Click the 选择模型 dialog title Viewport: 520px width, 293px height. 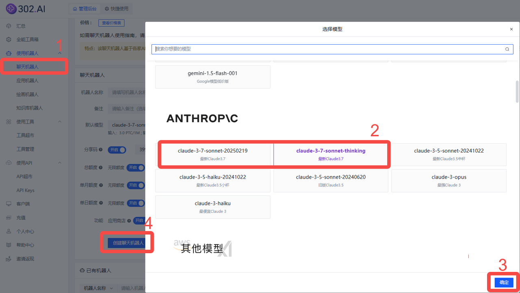coord(332,29)
